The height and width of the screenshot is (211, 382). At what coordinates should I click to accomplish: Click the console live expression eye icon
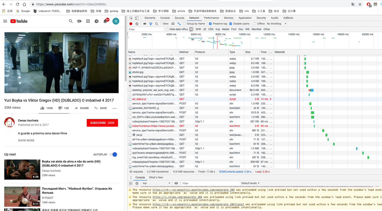click(x=176, y=183)
